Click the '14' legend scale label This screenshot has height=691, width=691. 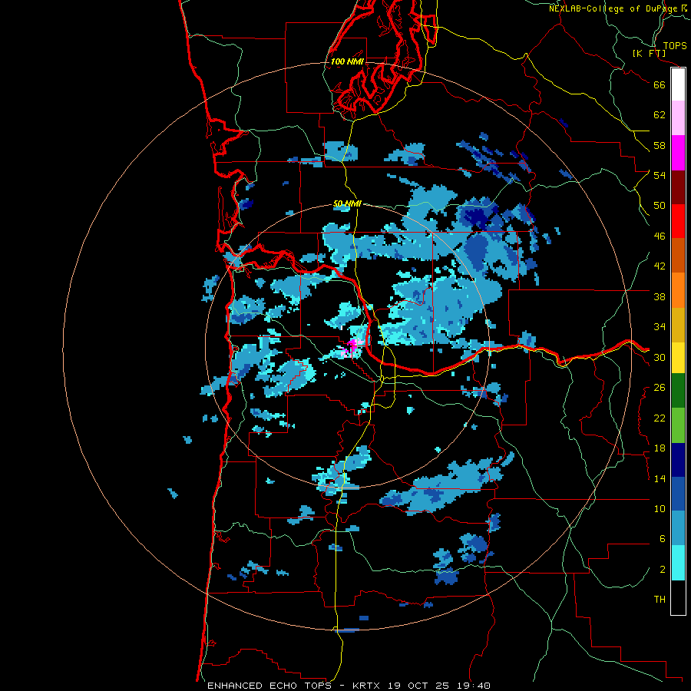point(660,478)
